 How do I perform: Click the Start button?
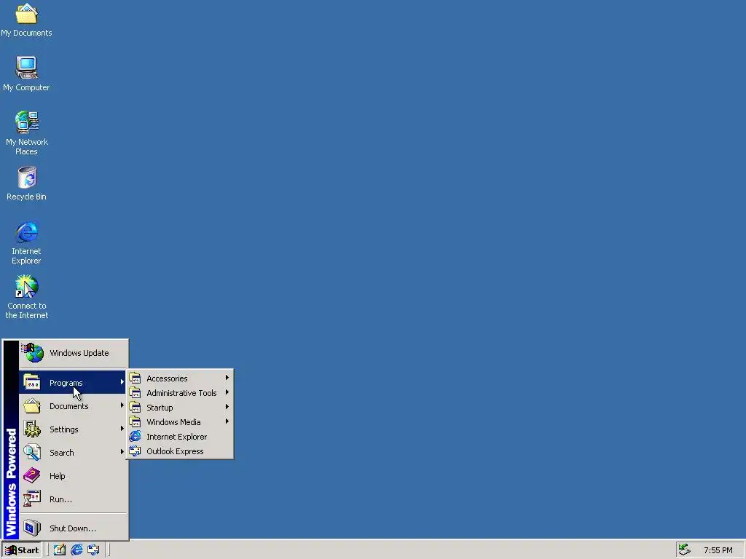(22, 550)
